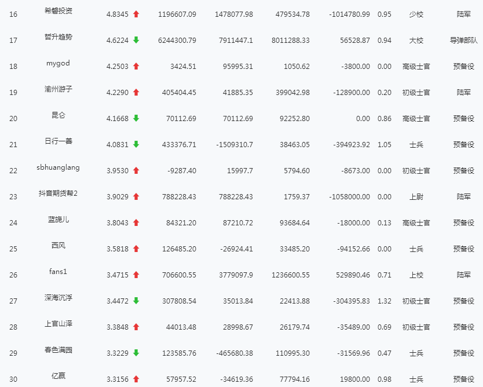Click the red up arrow for 抖音期货帮2
The width and height of the screenshot is (483, 387).
pyautogui.click(x=136, y=196)
